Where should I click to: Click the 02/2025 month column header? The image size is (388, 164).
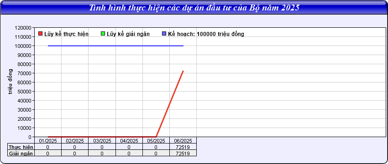click(x=75, y=141)
